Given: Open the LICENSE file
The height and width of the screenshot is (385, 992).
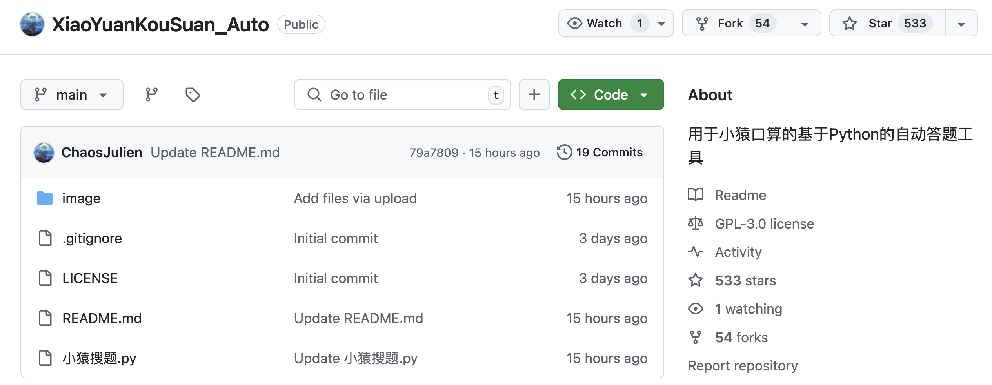Looking at the screenshot, I should 90,278.
